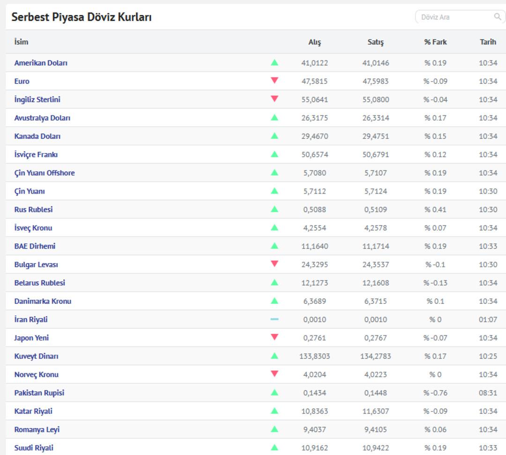Click green up arrow for Amerikan Doları
The width and height of the screenshot is (506, 455).
[x=274, y=62]
